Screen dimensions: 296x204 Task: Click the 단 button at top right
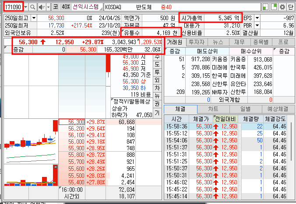290,7
